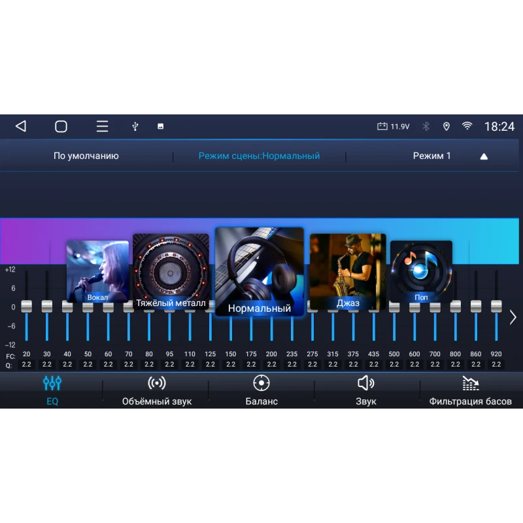Select the FC value 20
Image resolution: width=523 pixels, height=523 pixels.
click(26, 354)
